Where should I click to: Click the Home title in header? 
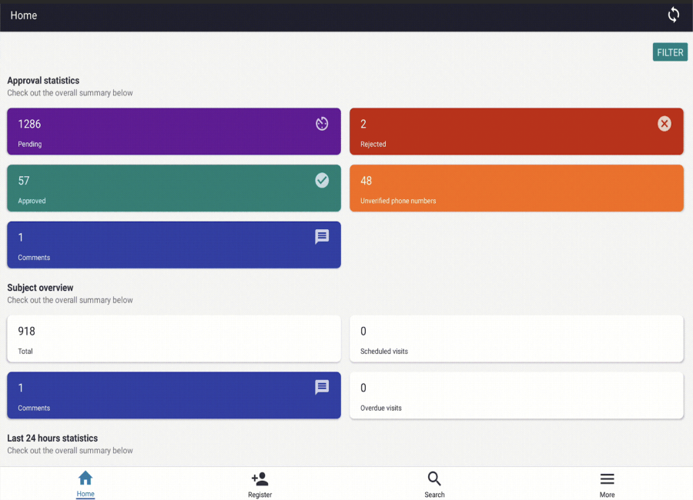[24, 15]
